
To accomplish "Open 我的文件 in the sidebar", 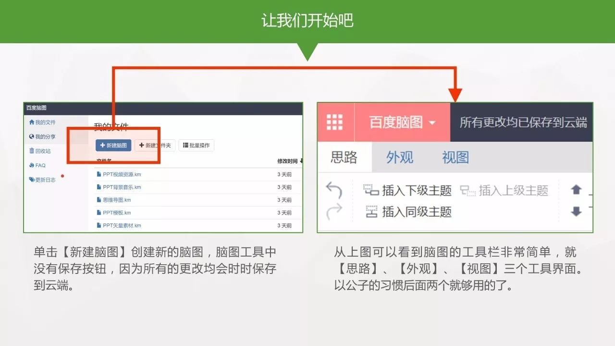I will [42, 123].
